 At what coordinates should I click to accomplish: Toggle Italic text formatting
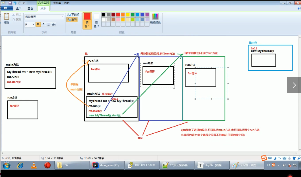click(x=43, y=24)
